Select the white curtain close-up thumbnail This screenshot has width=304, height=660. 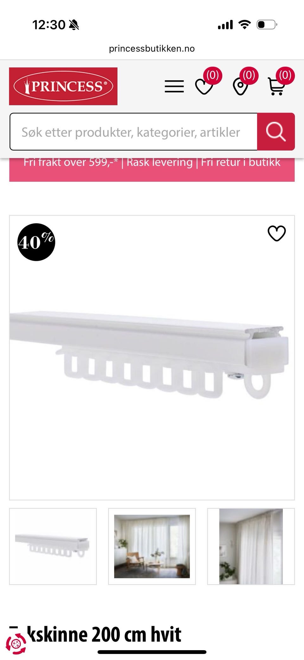click(251, 546)
